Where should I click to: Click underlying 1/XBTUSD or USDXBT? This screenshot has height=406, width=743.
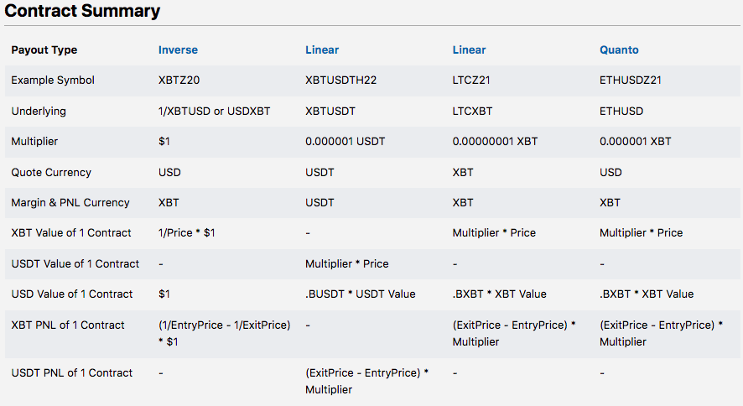click(214, 112)
